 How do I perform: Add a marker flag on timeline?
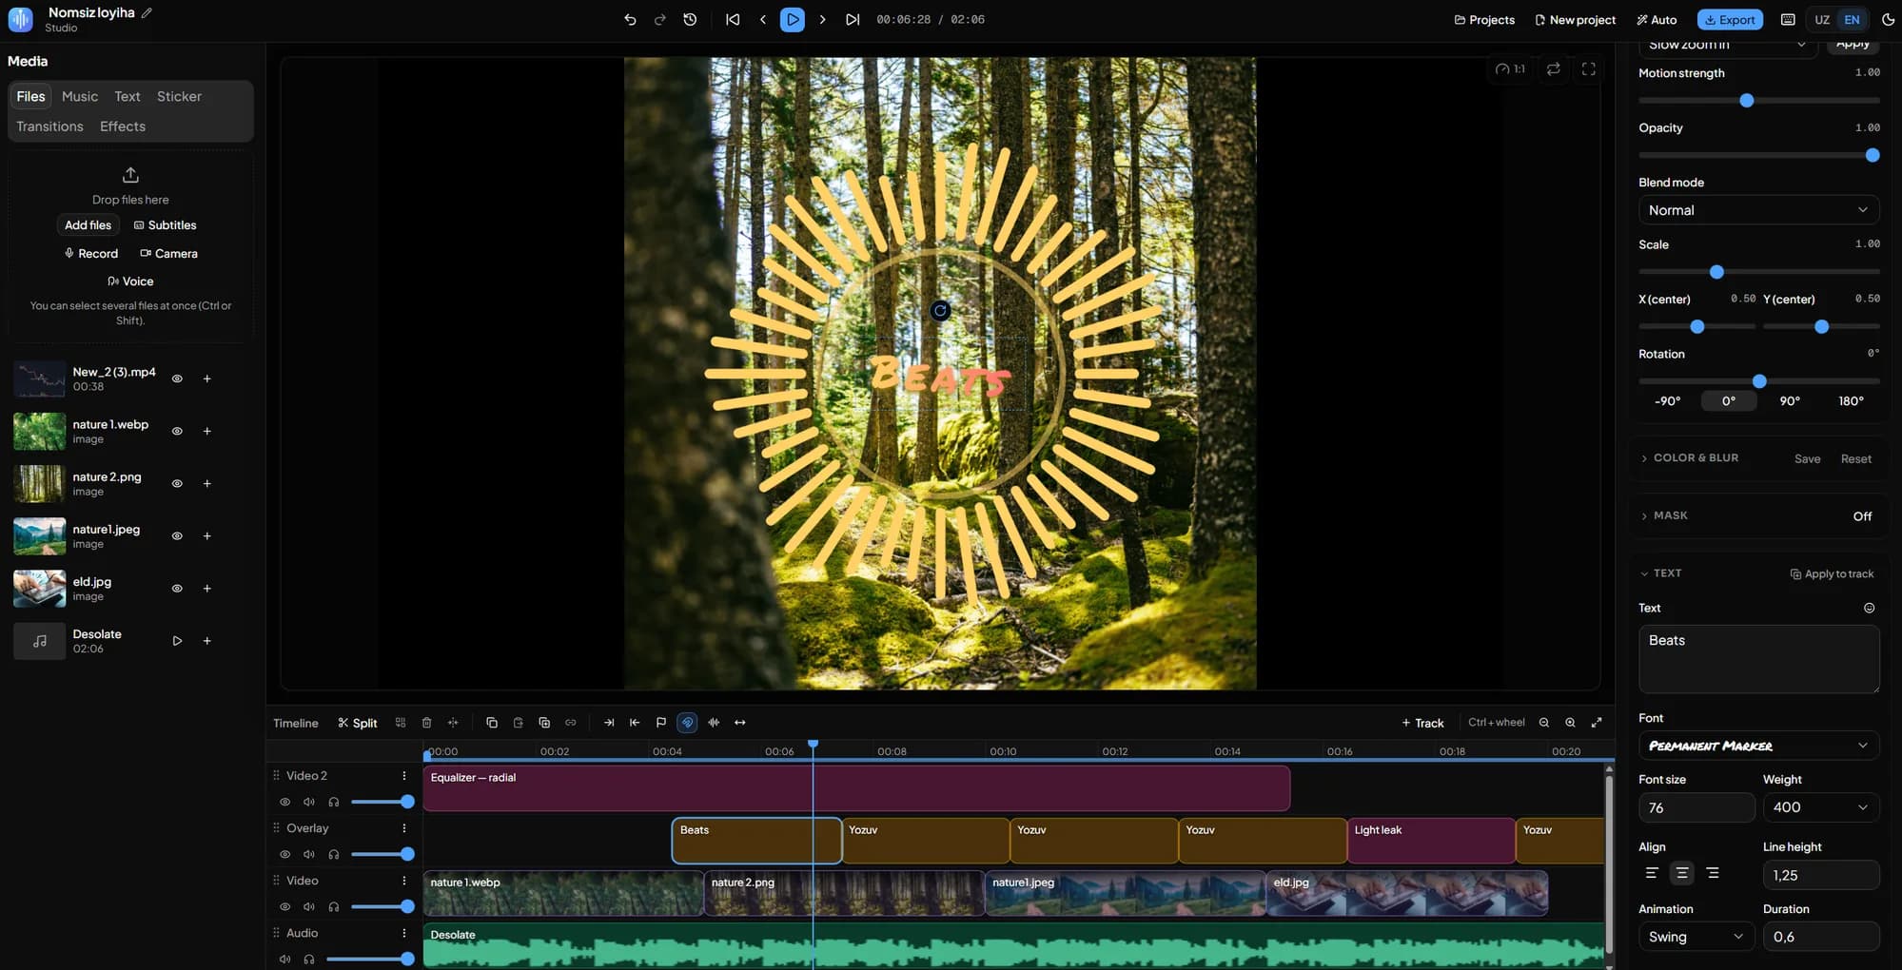click(x=661, y=723)
